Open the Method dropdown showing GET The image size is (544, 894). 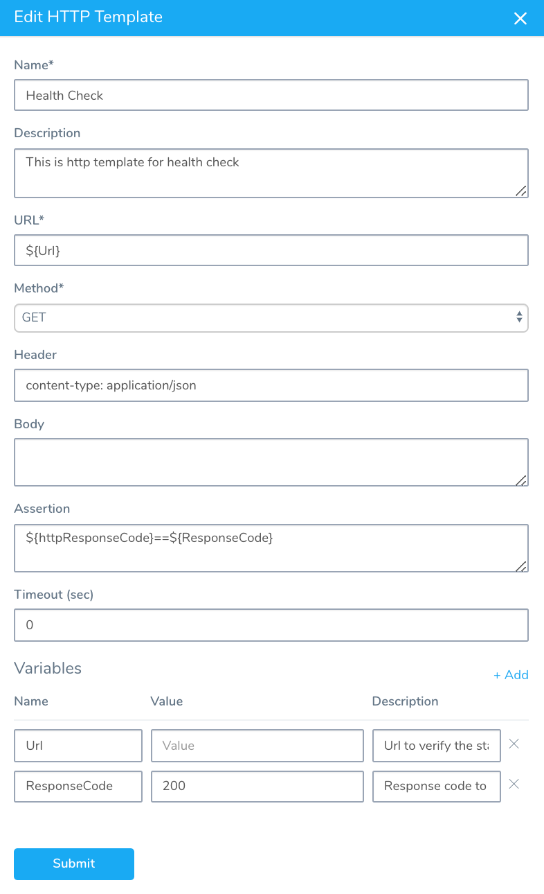point(271,317)
